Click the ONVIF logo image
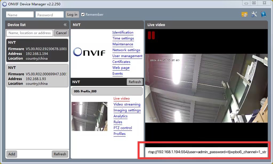The width and height of the screenshot is (273, 164). [x=89, y=52]
